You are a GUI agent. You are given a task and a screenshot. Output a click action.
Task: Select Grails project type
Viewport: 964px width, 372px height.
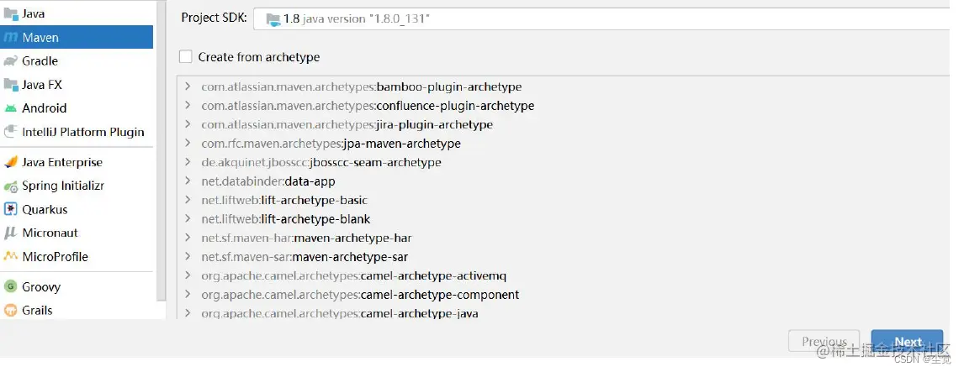[77, 311]
